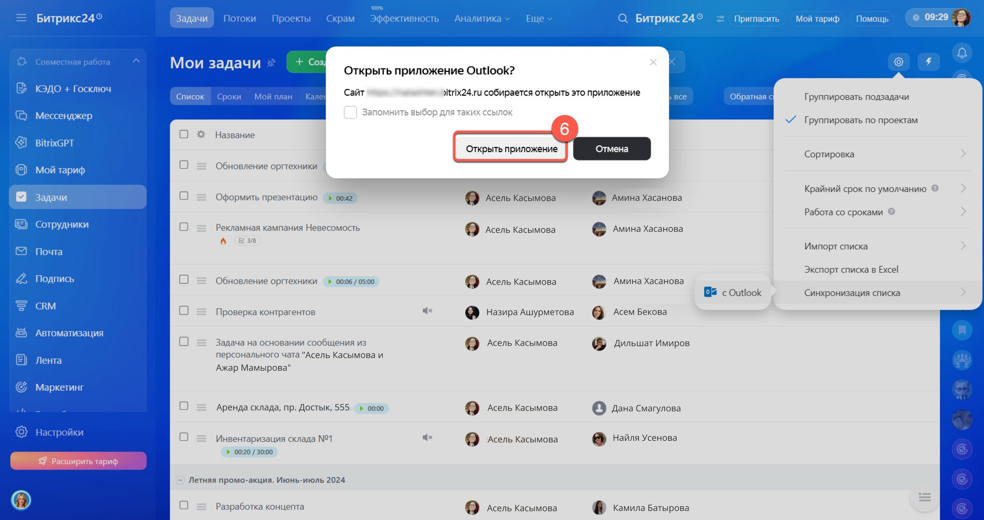Collapse Совместная работа section
The height and width of the screenshot is (520, 984).
pos(136,61)
